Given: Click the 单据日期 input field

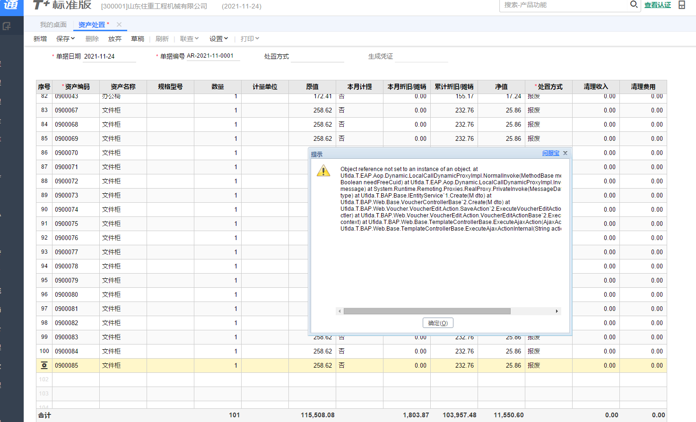Looking at the screenshot, I should click(109, 56).
